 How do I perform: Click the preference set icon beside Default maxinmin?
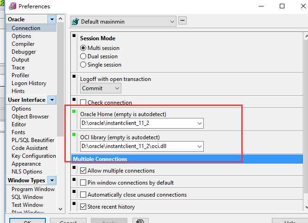coord(75,22)
